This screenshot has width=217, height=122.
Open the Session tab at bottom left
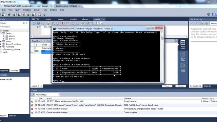pos(12,116)
